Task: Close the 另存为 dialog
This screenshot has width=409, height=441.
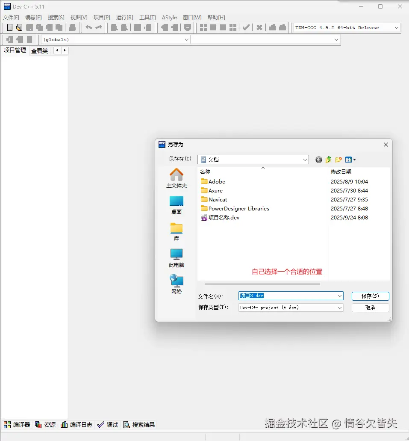Action: point(385,145)
